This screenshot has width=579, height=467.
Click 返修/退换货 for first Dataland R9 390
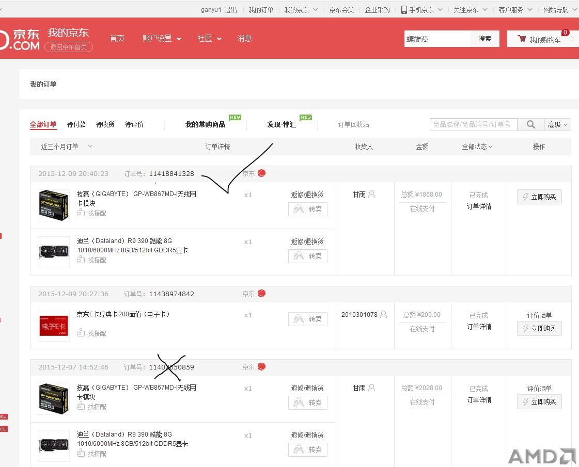coord(307,241)
